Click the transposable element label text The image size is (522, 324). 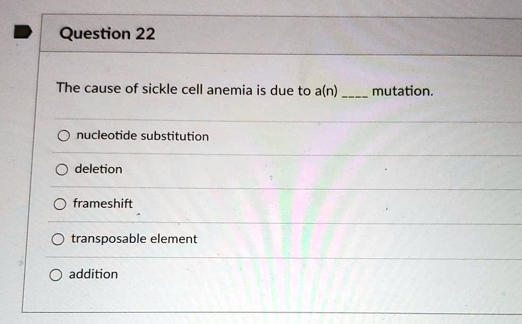point(133,239)
